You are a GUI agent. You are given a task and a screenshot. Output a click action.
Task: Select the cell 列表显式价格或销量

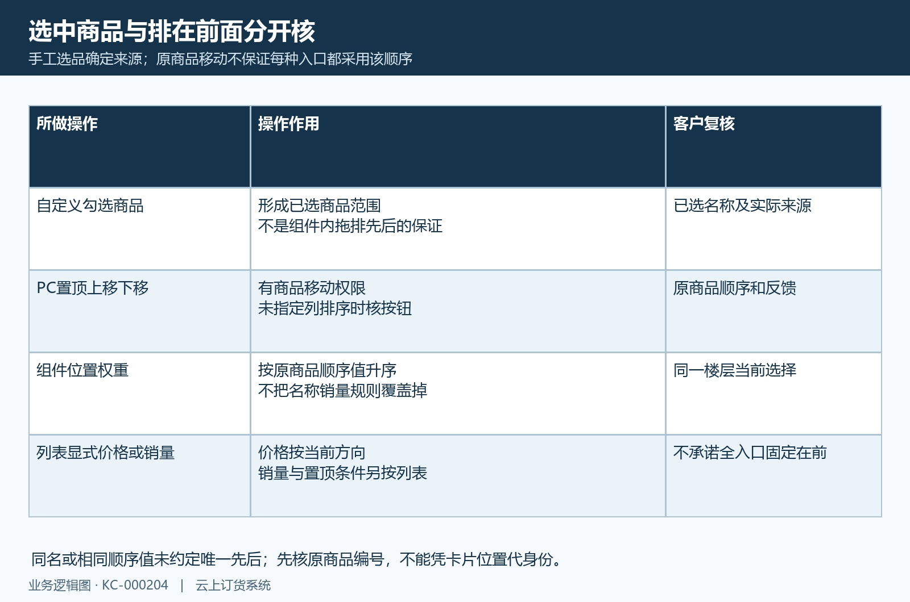point(139,476)
